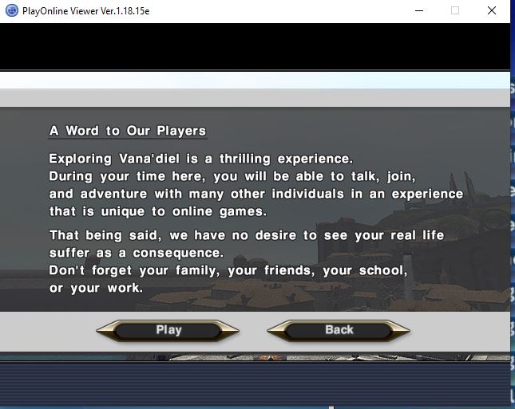Click the 'PlayOnline Viewer Ver.1.18.15e' title text

[x=85, y=11]
